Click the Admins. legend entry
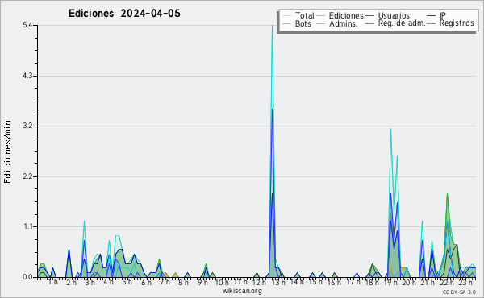 coord(344,23)
